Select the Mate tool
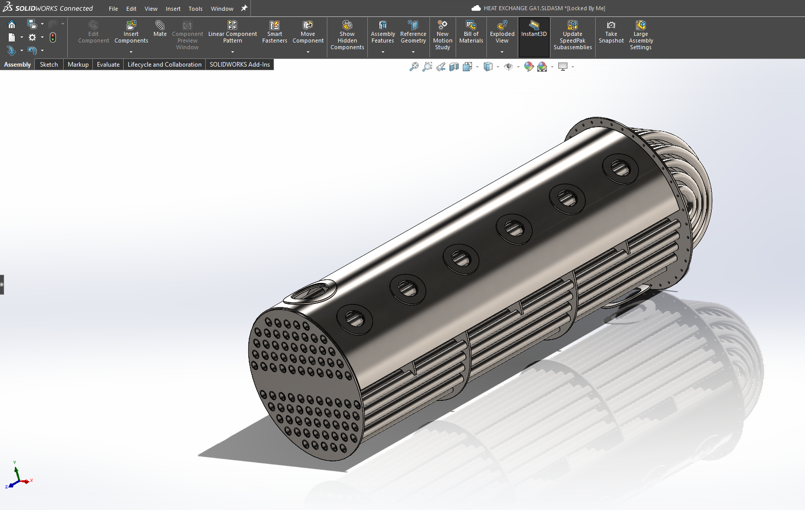This screenshot has width=805, height=510. [x=160, y=29]
